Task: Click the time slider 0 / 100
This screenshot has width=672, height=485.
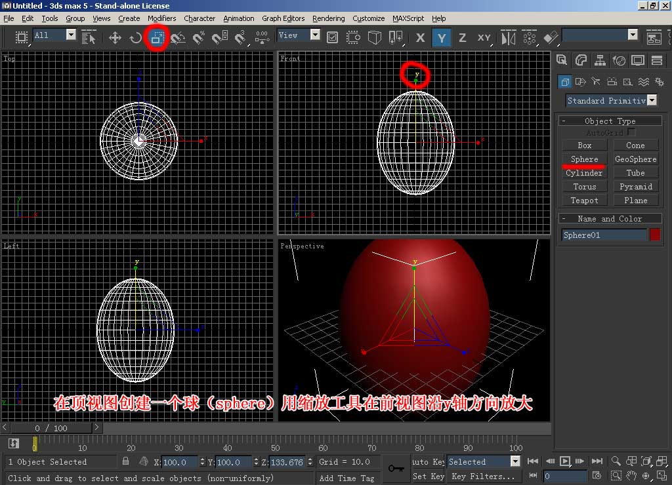Action: (x=51, y=428)
